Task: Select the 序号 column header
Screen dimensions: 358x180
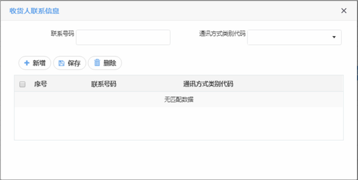Action: [40, 84]
